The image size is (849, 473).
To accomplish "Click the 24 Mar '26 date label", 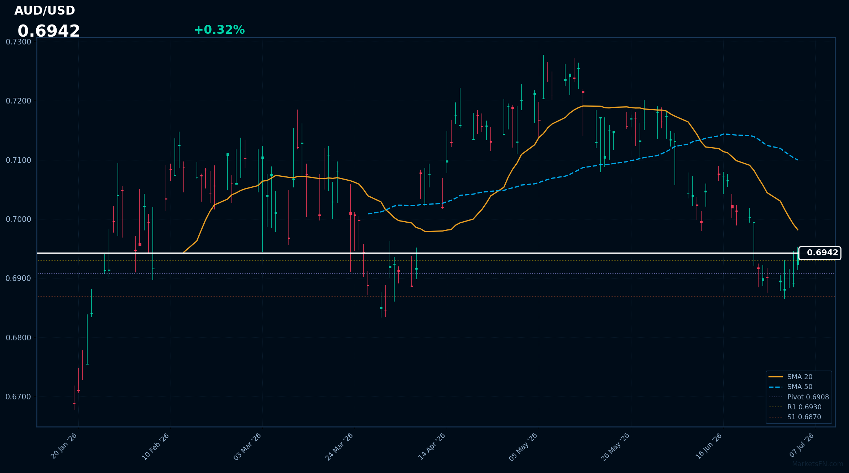I will click(x=339, y=447).
